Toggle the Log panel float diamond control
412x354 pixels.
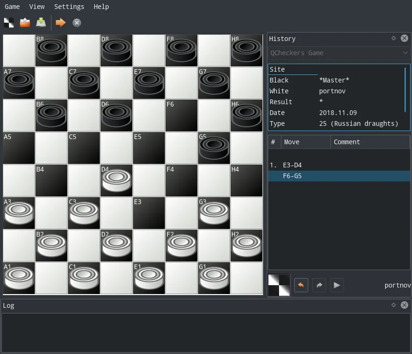393,305
